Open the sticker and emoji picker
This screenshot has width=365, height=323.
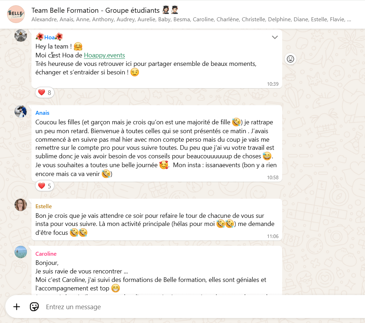tap(34, 307)
